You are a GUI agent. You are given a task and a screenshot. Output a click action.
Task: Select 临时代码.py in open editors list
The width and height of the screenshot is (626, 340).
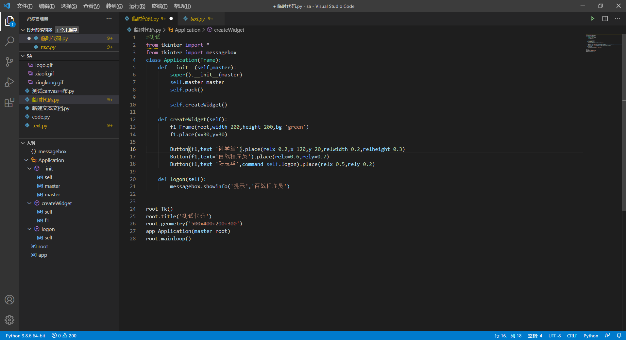[x=69, y=38]
